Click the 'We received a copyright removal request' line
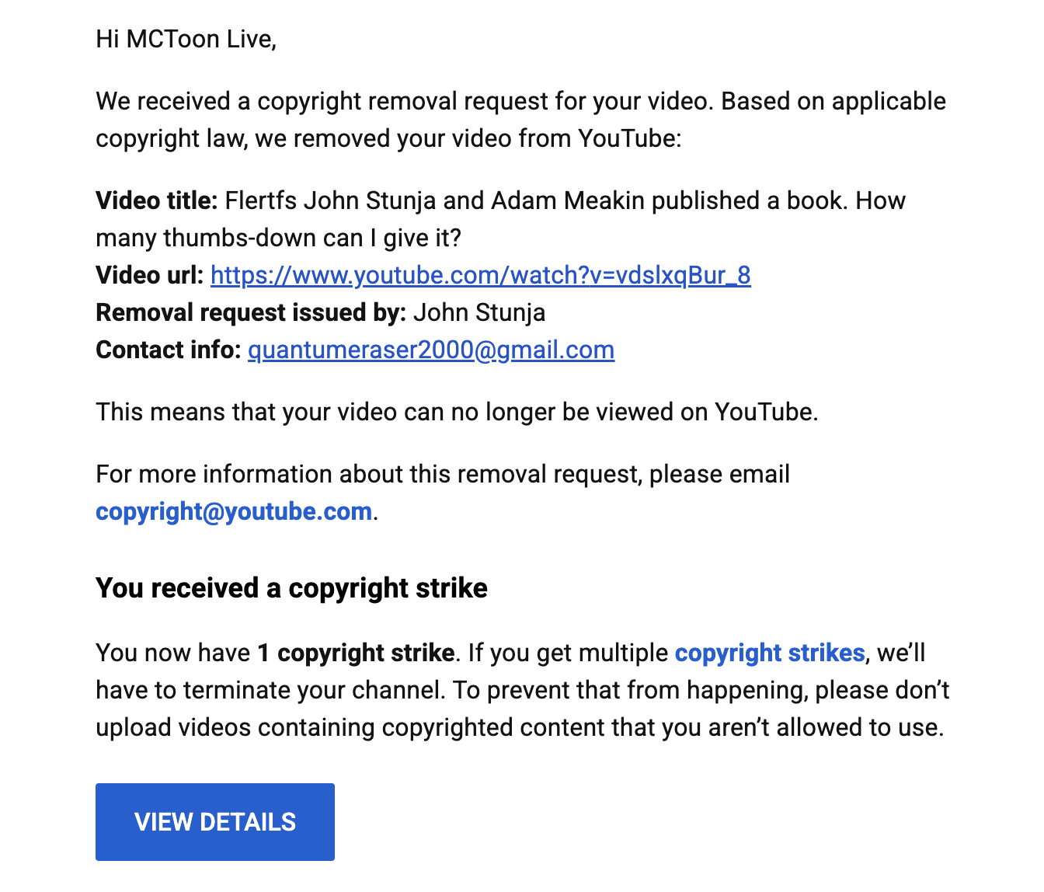The image size is (1044, 892). click(520, 101)
